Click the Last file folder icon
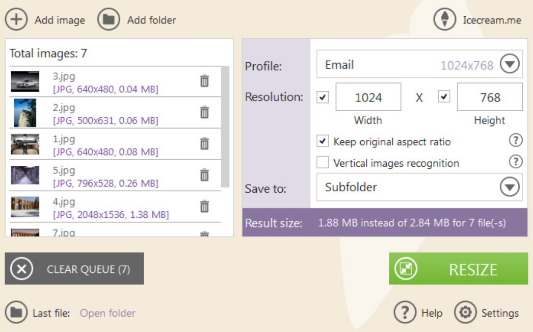The height and width of the screenshot is (332, 533). (x=16, y=312)
